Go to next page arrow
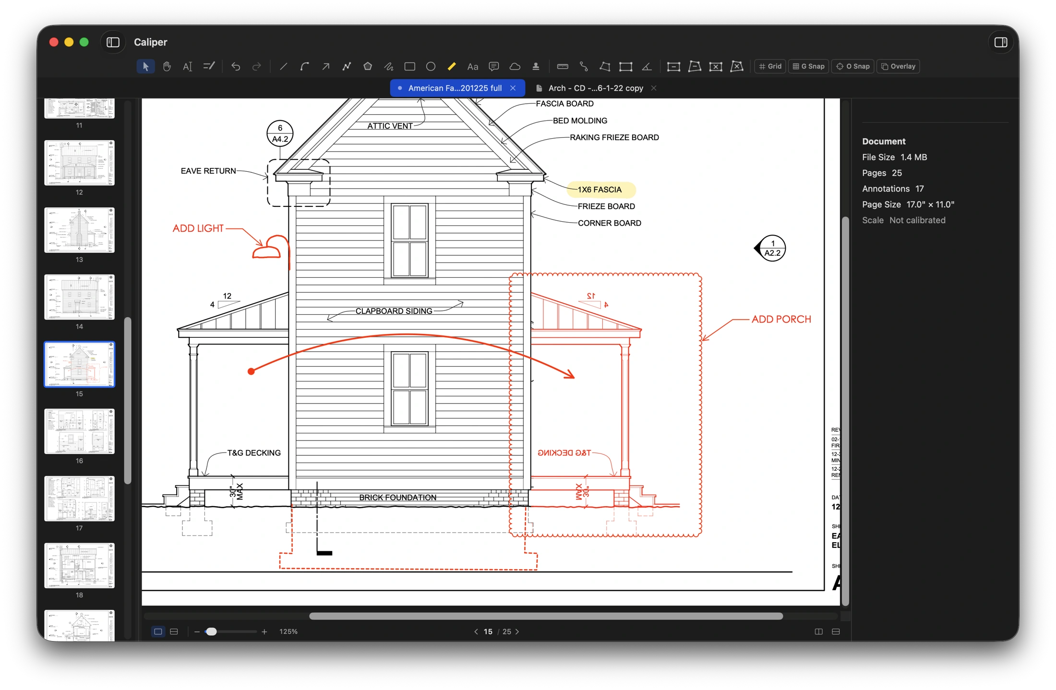Viewport: 1056px width, 690px height. coord(517,631)
